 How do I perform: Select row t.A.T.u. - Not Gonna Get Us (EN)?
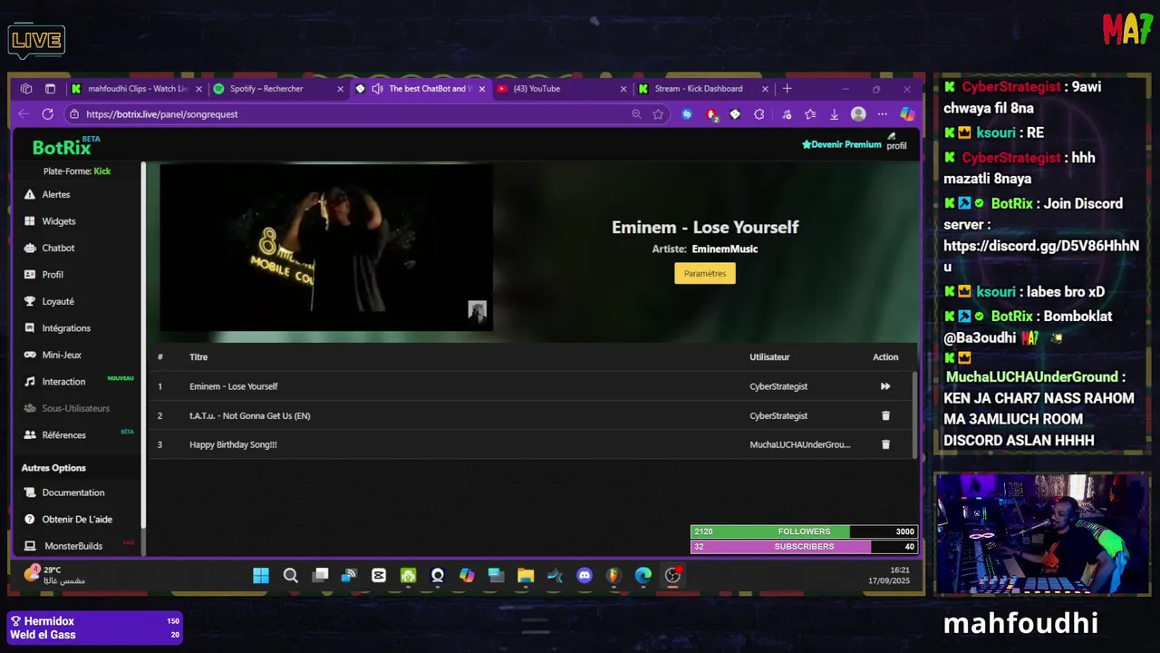click(x=532, y=415)
